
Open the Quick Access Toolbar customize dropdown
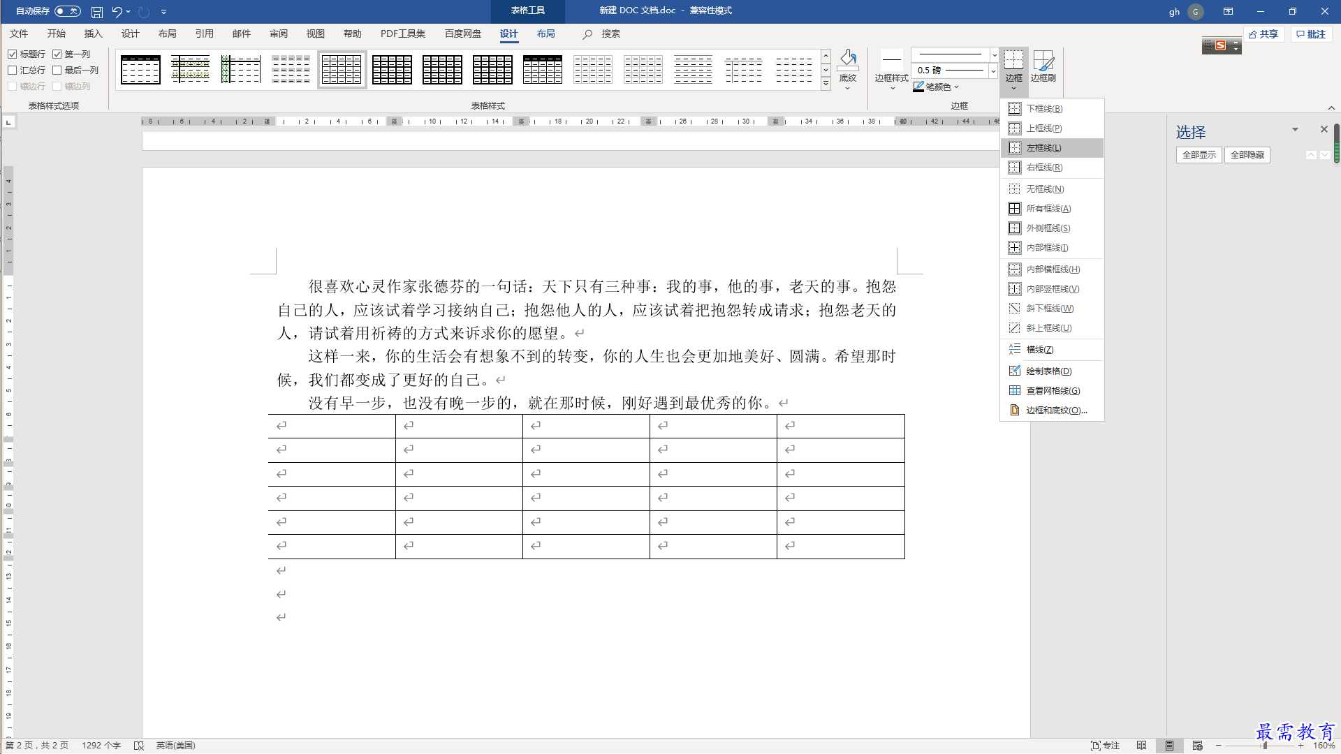tap(163, 12)
